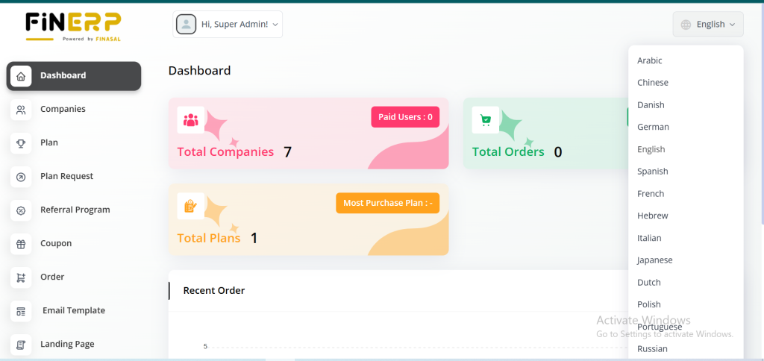Click the Total Companies people icon
Image resolution: width=764 pixels, height=361 pixels.
click(191, 120)
